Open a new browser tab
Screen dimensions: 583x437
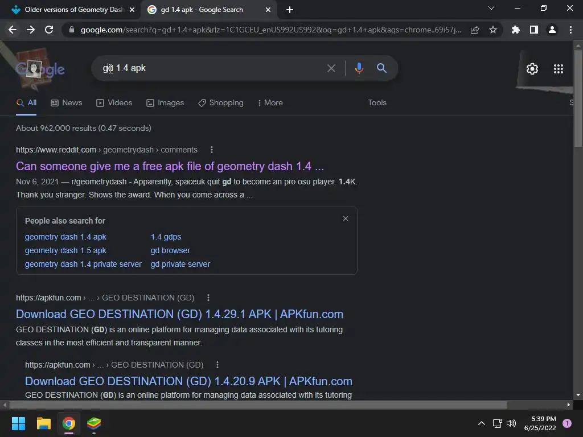[290, 10]
